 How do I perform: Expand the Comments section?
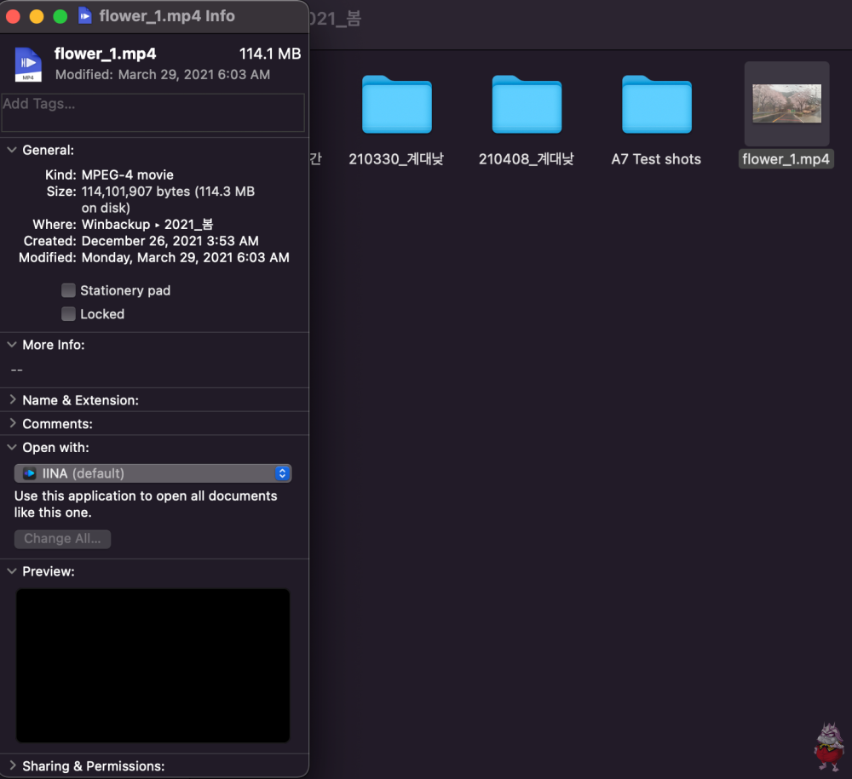tap(12, 423)
